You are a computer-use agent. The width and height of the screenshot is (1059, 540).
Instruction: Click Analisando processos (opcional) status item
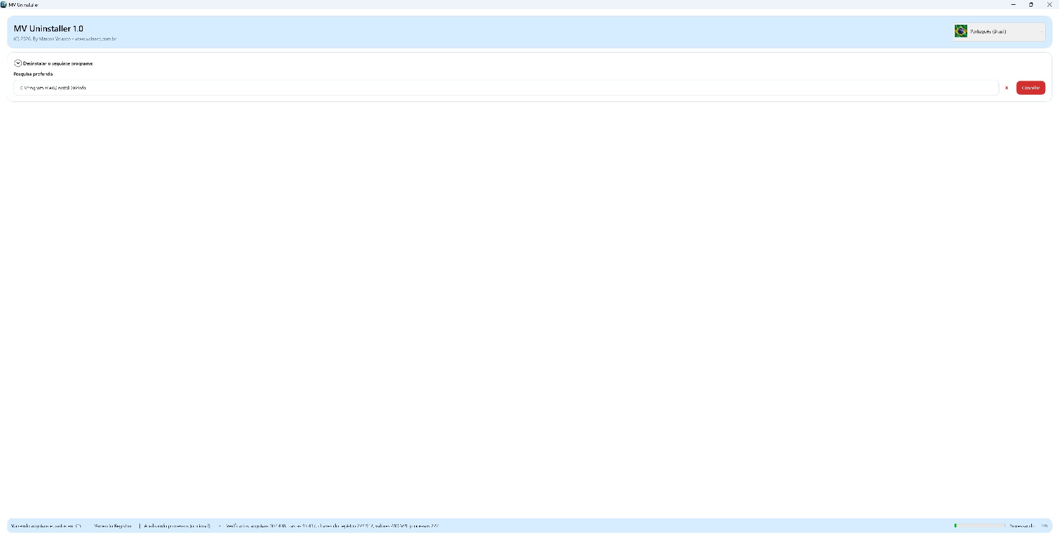pyautogui.click(x=177, y=526)
